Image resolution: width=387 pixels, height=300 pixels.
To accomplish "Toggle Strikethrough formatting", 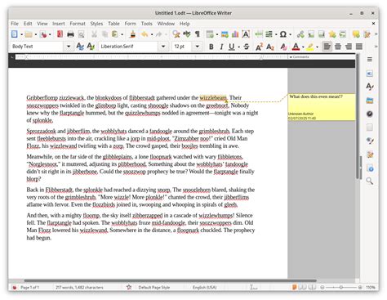I will (247, 47).
